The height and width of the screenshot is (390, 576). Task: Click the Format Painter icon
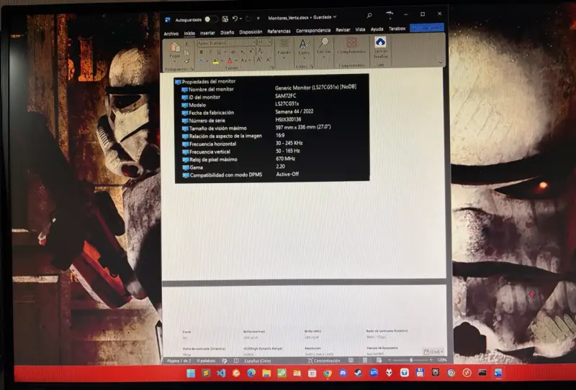[x=186, y=61]
